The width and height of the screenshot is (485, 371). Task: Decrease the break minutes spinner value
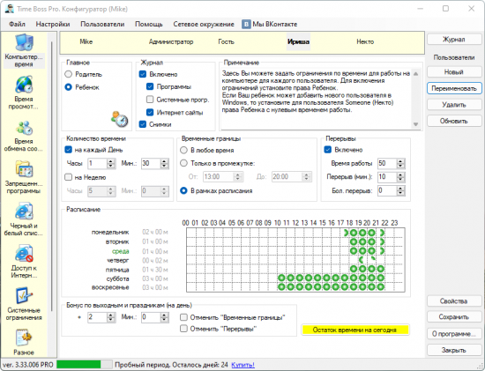[400, 179]
